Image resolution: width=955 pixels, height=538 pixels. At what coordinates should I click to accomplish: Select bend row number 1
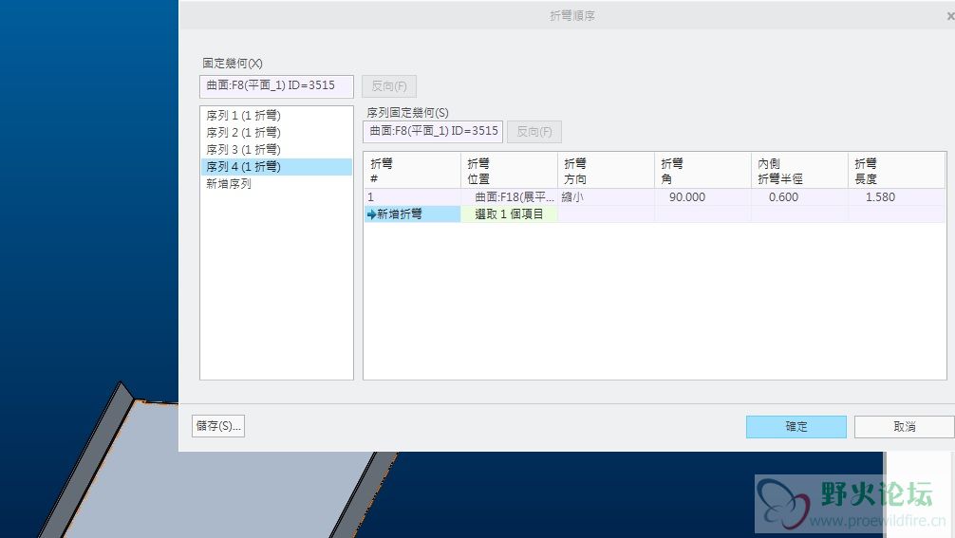pos(412,197)
